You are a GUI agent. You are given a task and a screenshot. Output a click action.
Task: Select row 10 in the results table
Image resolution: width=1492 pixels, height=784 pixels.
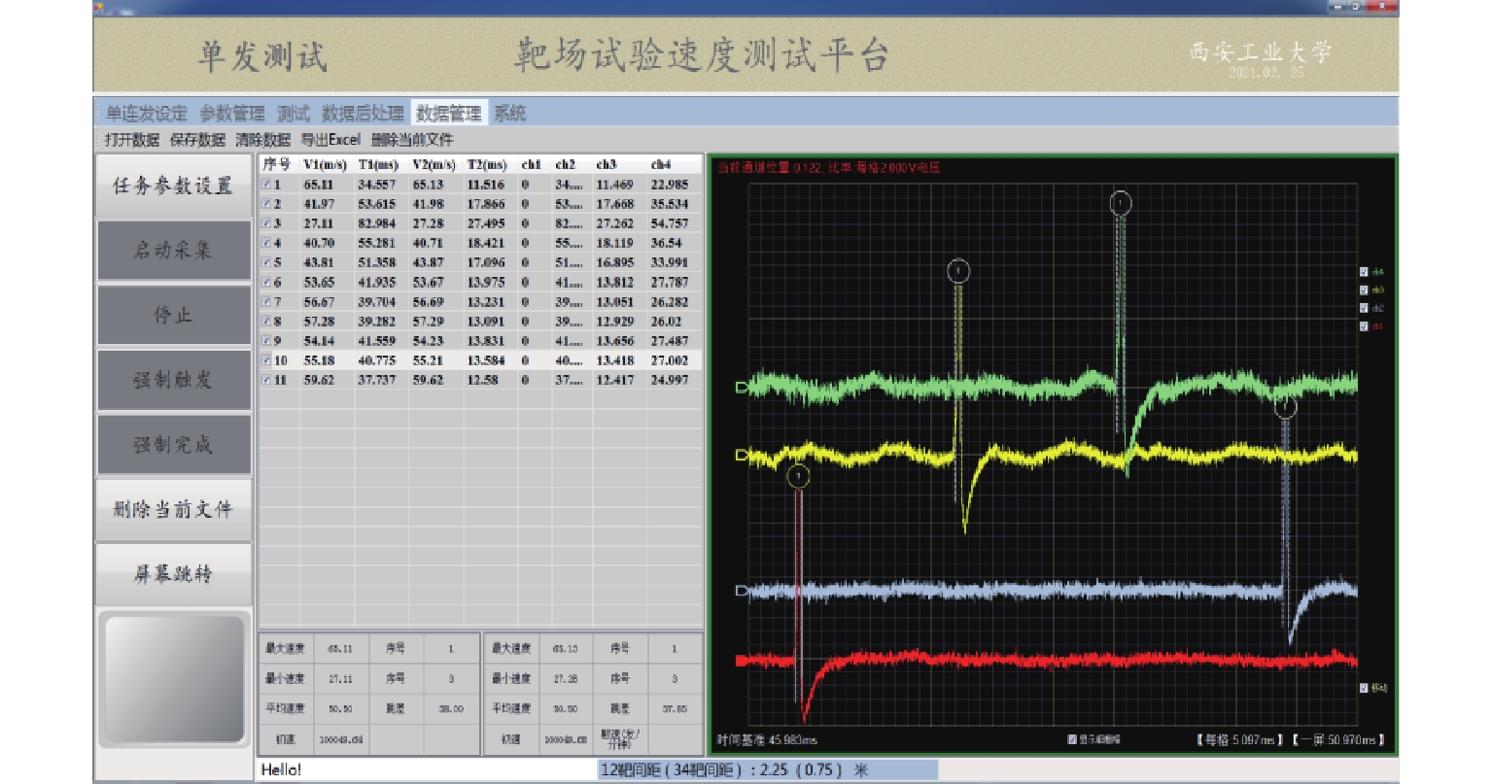480,360
